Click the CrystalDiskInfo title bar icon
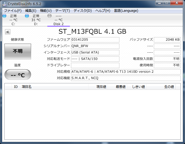The image size is (185, 144). [x=4, y=4]
